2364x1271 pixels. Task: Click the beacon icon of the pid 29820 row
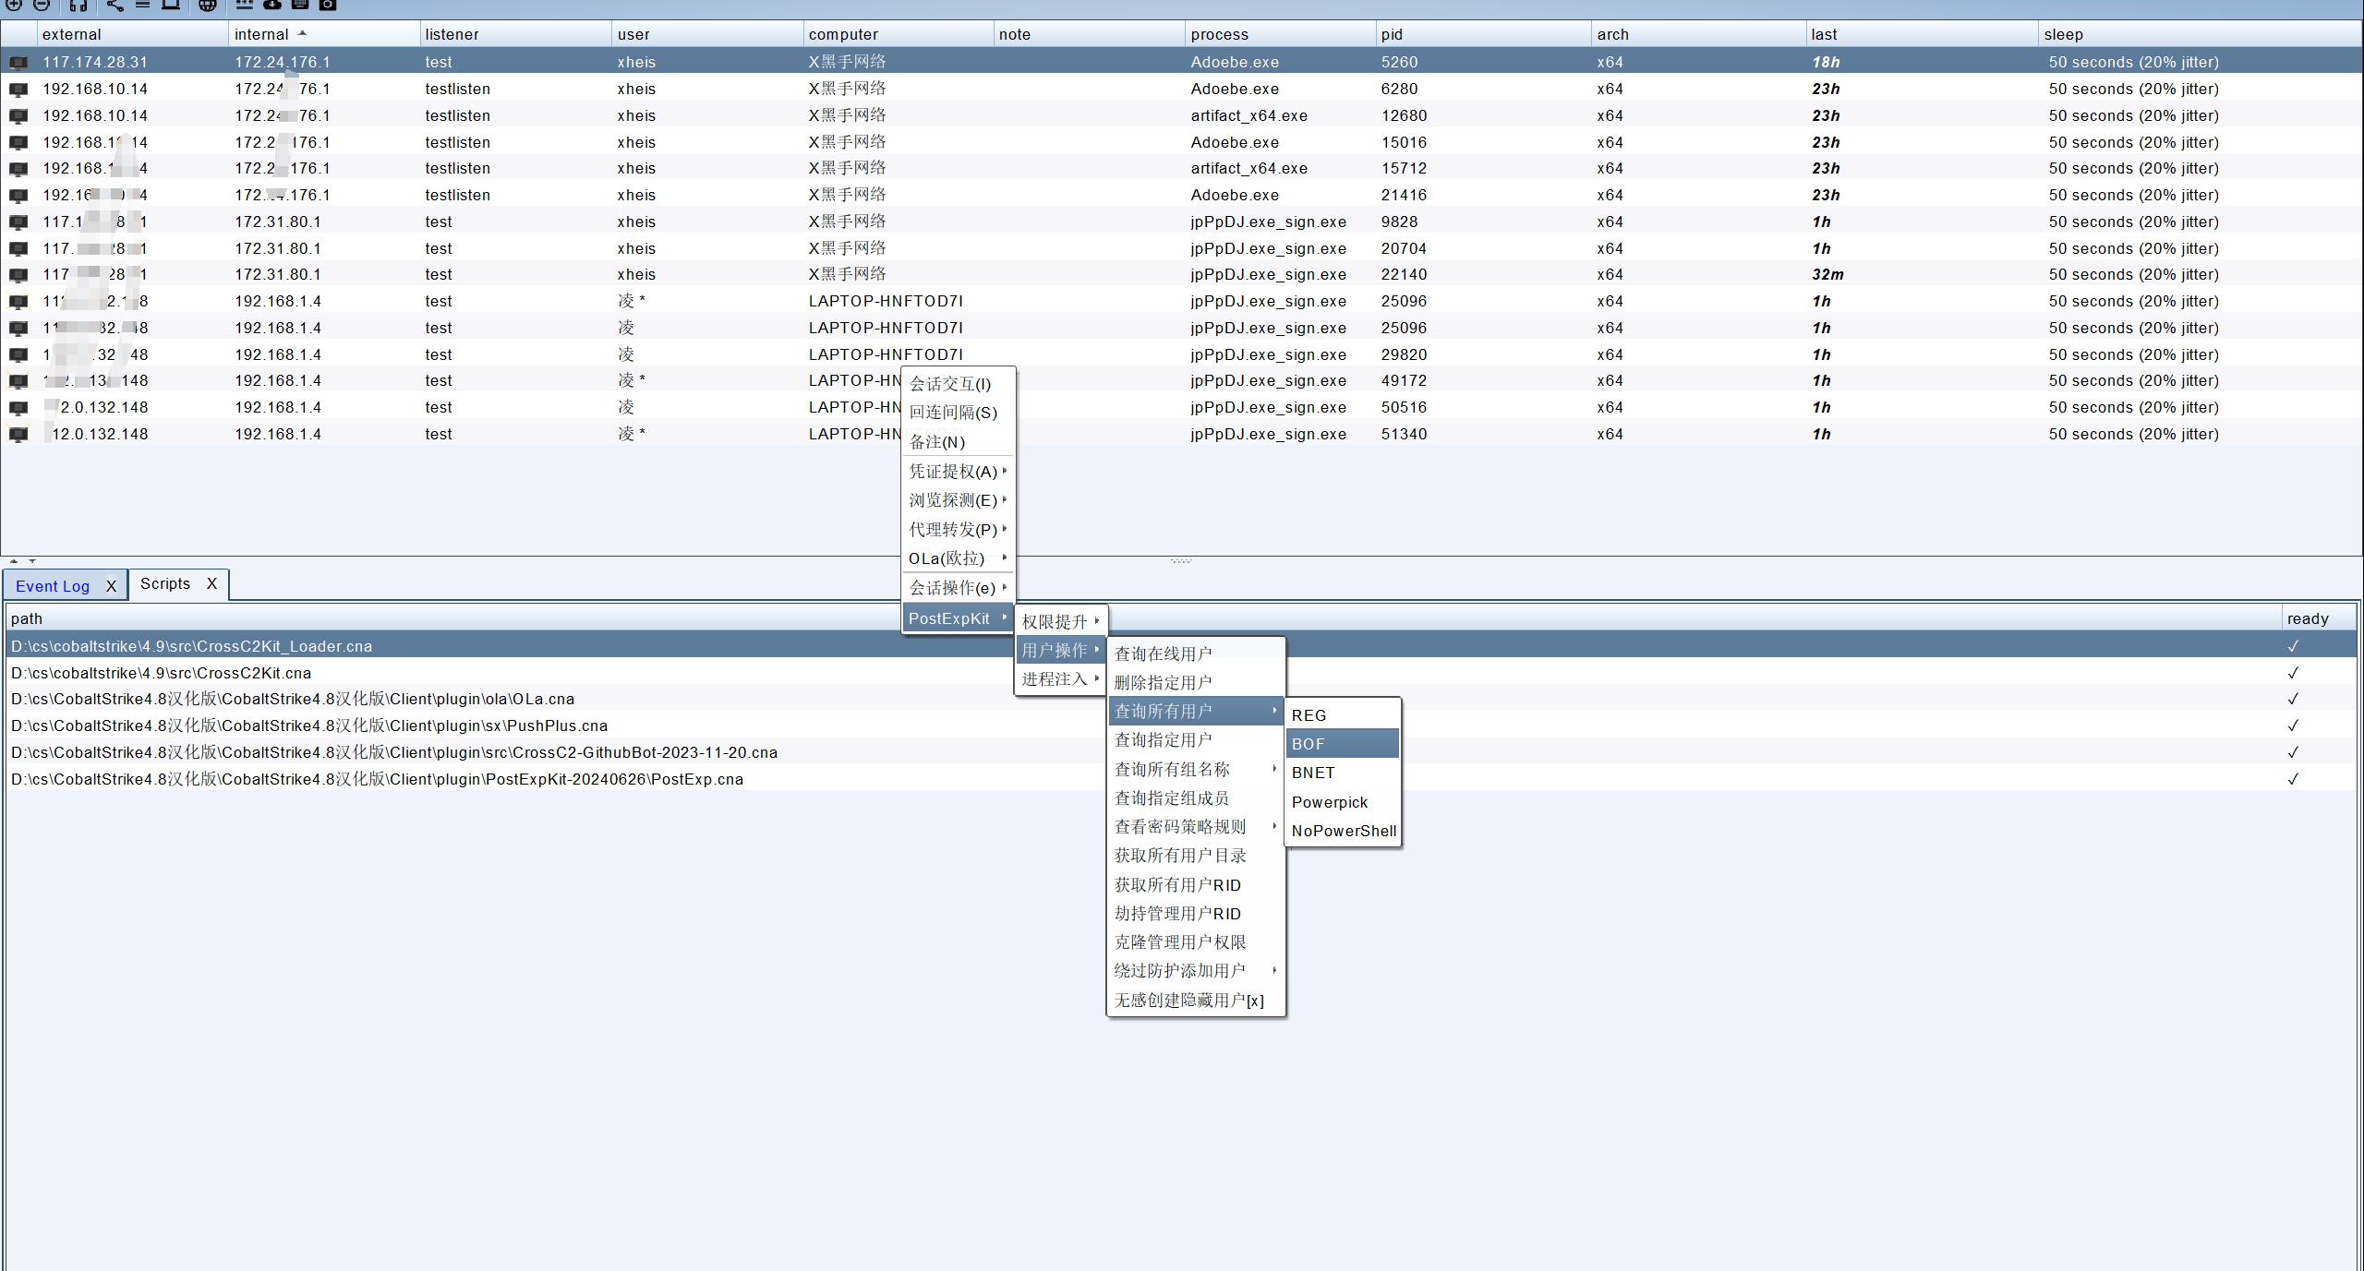point(18,355)
